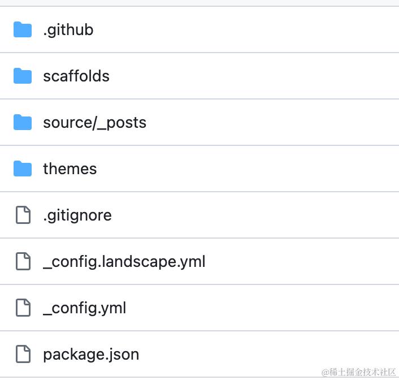The height and width of the screenshot is (380, 399).
Task: Open the package.json file name
Action: [91, 354]
